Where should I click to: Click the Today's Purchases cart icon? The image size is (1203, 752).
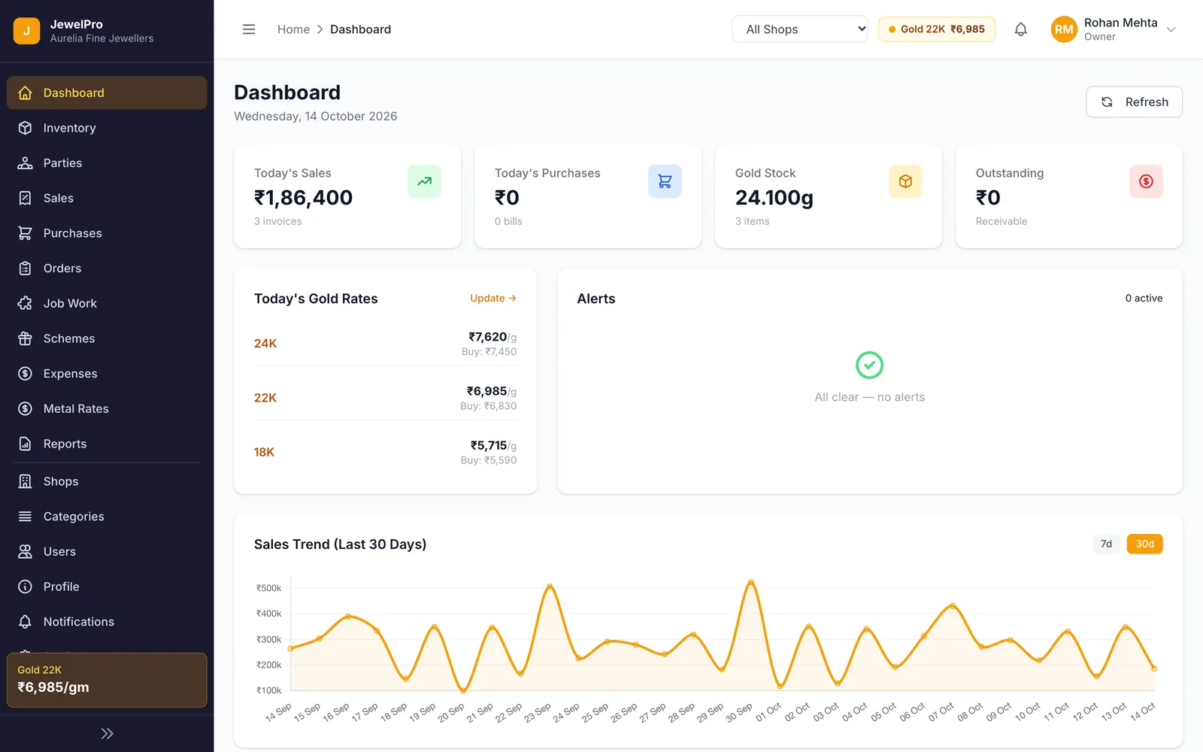tap(665, 181)
